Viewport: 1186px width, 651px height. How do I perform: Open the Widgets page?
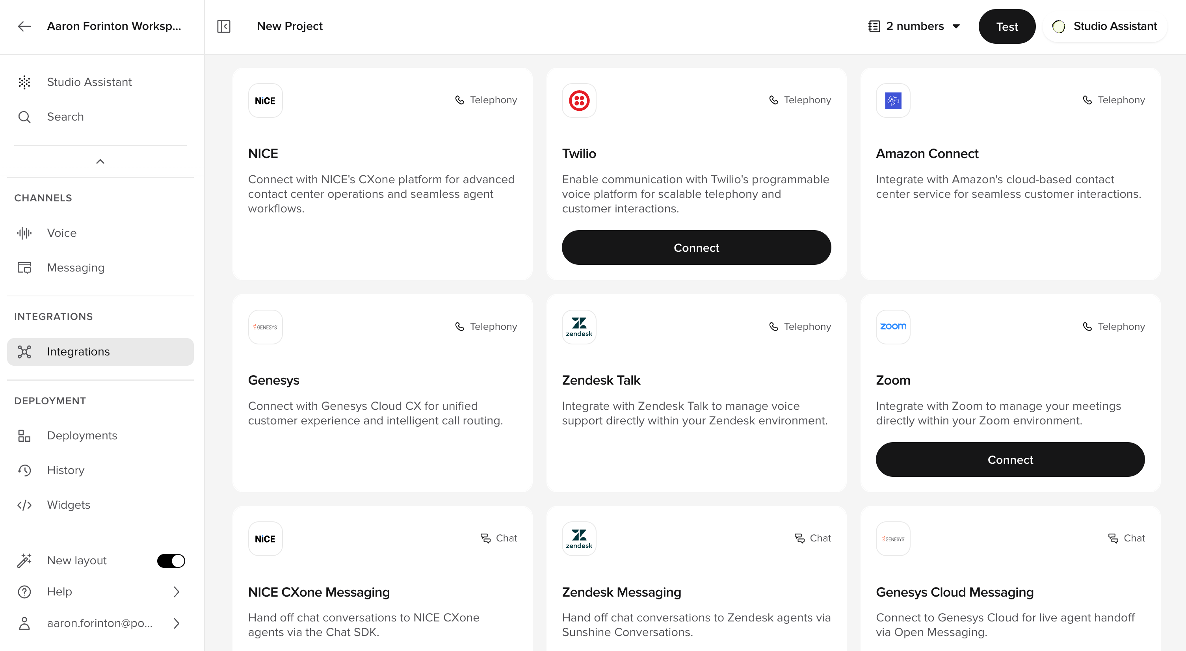(100, 505)
